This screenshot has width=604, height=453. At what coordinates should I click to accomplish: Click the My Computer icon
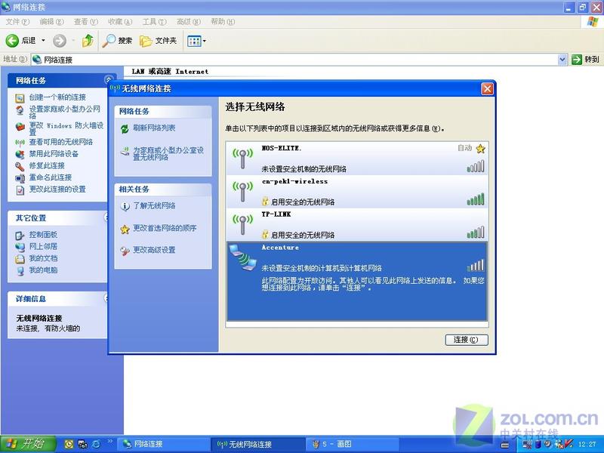20,271
